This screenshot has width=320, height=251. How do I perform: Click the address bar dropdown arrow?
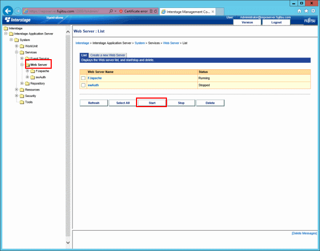click(x=116, y=11)
